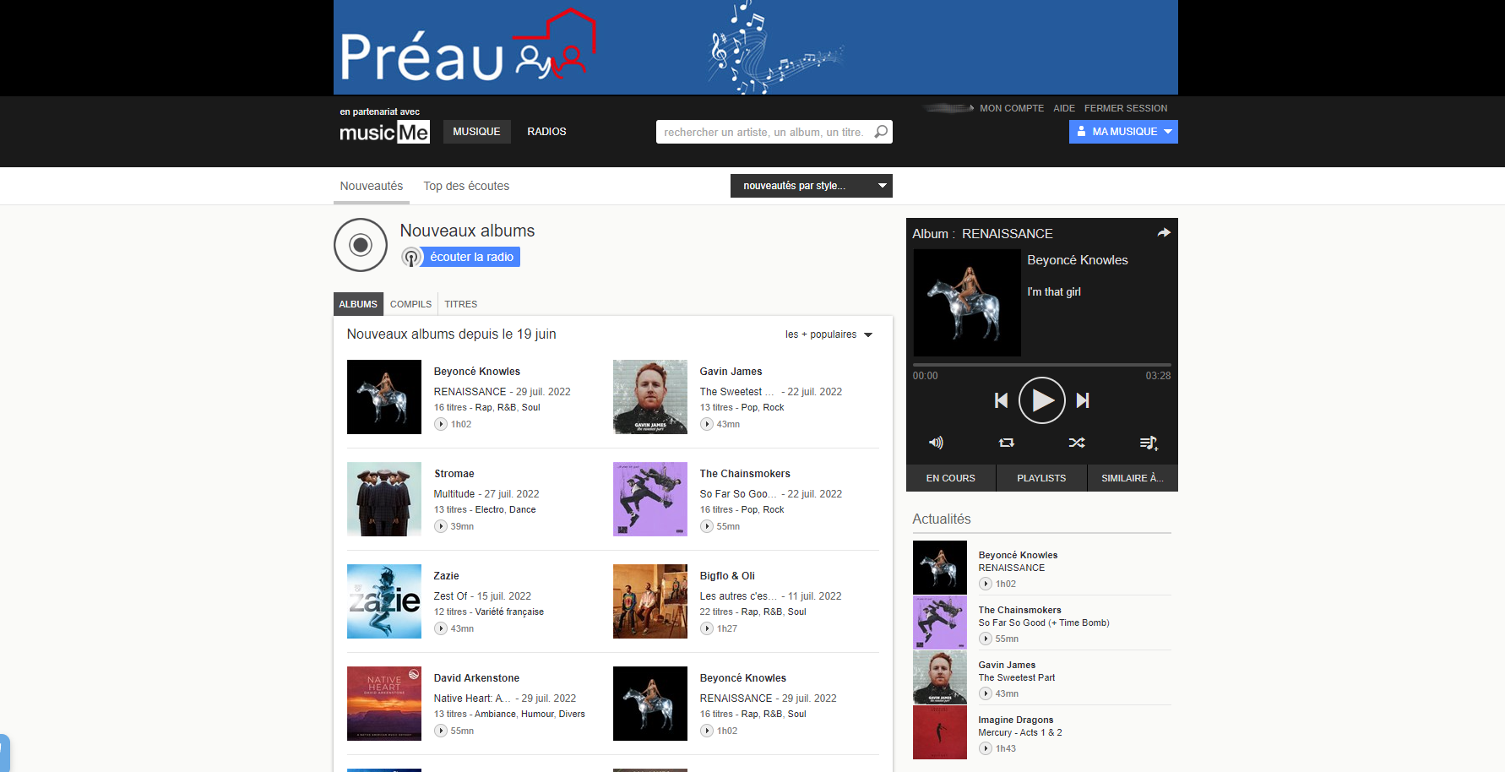The height and width of the screenshot is (772, 1505).
Task: Open the EN COURS player tab
Action: point(951,478)
